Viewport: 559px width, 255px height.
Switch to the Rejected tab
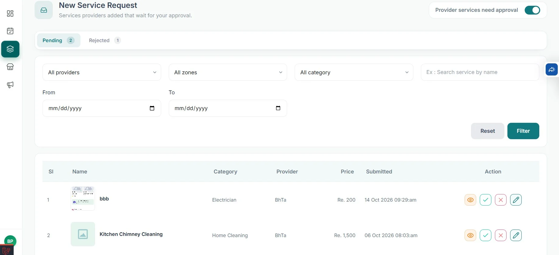(105, 40)
